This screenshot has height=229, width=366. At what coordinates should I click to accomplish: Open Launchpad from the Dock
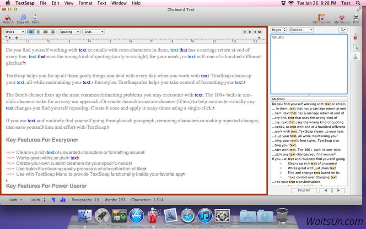102,215
